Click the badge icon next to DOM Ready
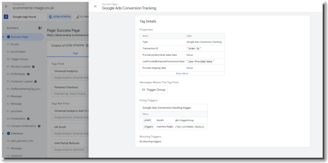328x163 pixels. [28, 74]
